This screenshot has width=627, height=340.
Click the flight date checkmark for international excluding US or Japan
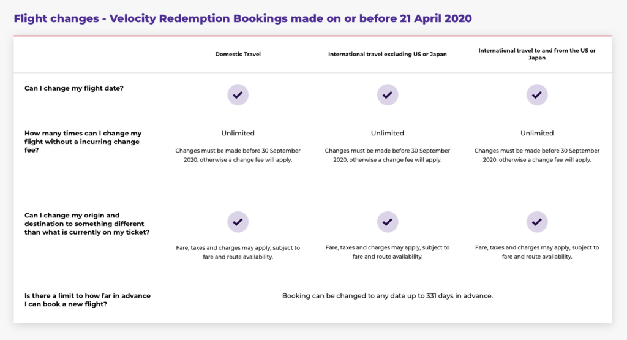point(388,95)
